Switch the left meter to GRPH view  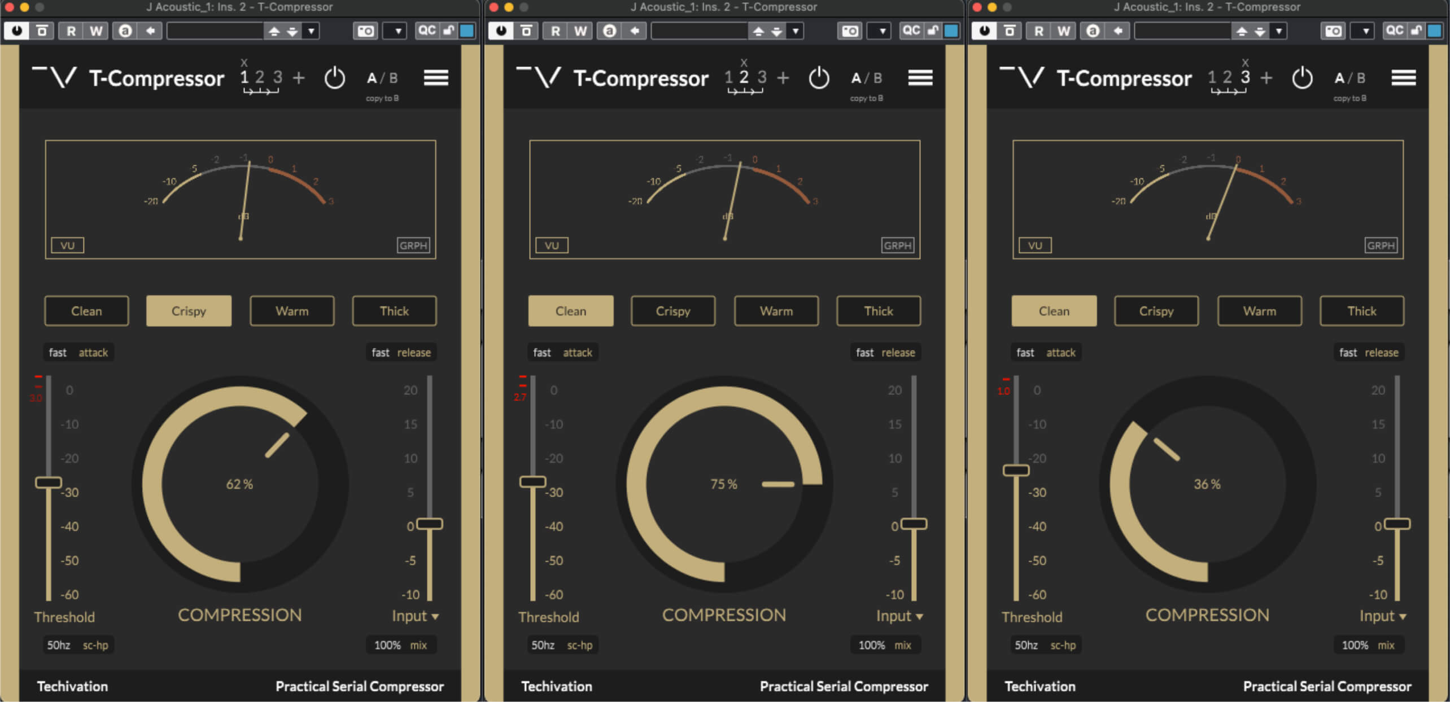[413, 245]
